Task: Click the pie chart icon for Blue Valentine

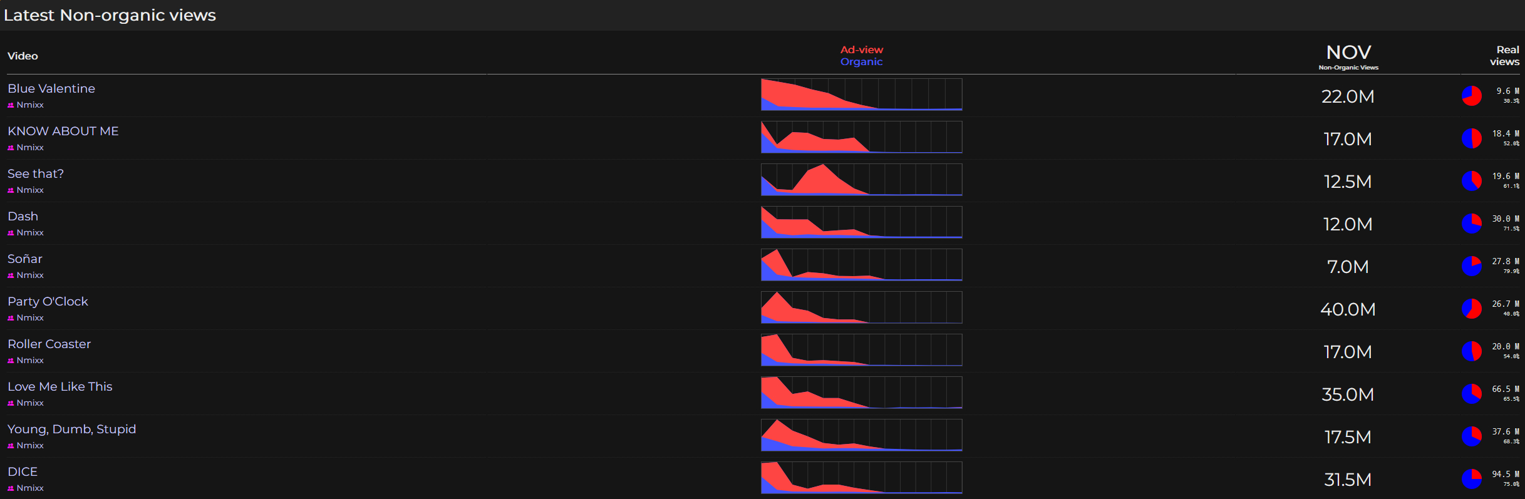Action: pos(1472,96)
